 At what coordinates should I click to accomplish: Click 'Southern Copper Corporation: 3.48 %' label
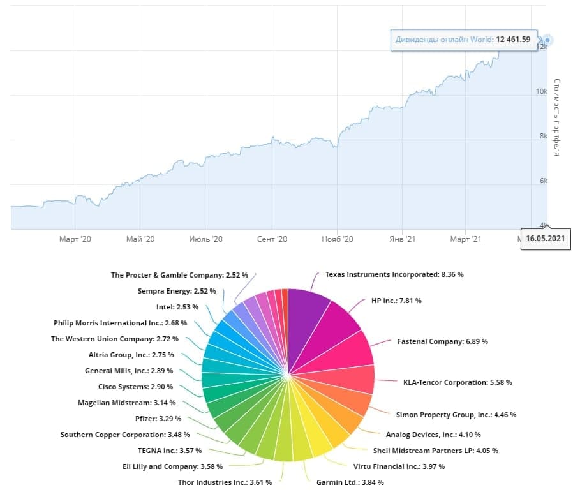point(125,435)
